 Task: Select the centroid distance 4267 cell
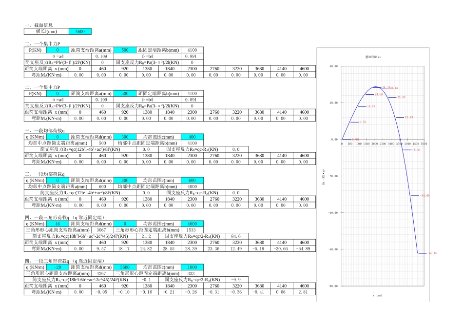click(102, 274)
